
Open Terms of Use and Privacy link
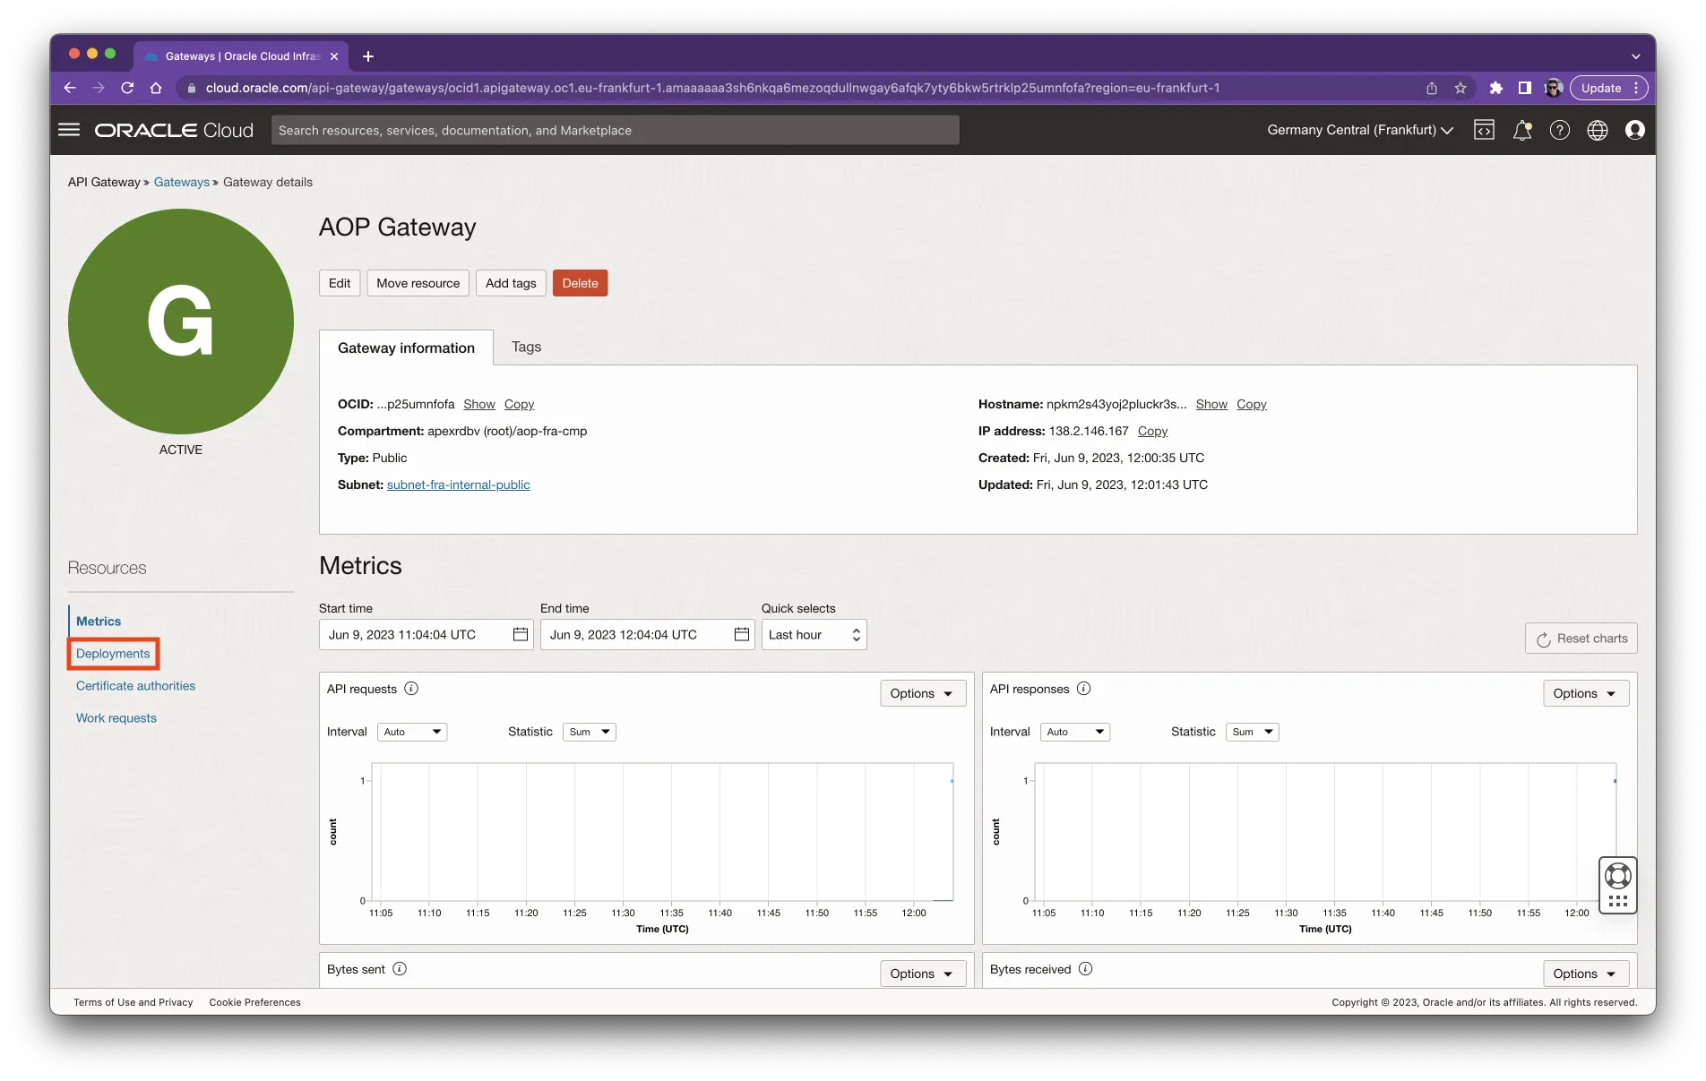click(x=133, y=1002)
